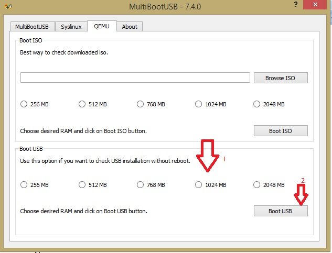Click 'Best way to check downloaded iso.' text
This screenshot has width=332, height=253.
[64, 52]
